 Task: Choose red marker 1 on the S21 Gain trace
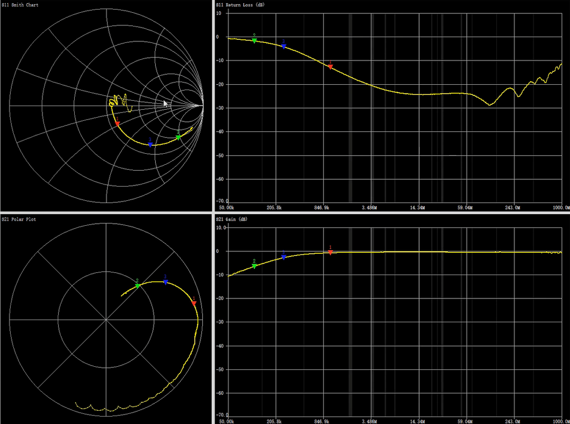(330, 252)
